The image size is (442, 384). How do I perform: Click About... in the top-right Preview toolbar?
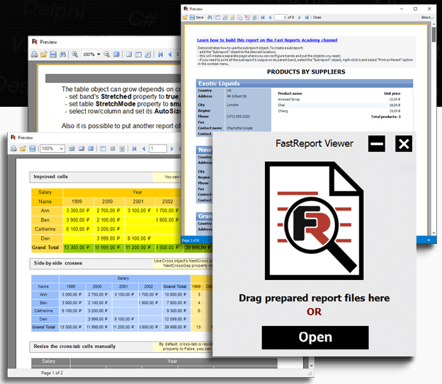(427, 18)
